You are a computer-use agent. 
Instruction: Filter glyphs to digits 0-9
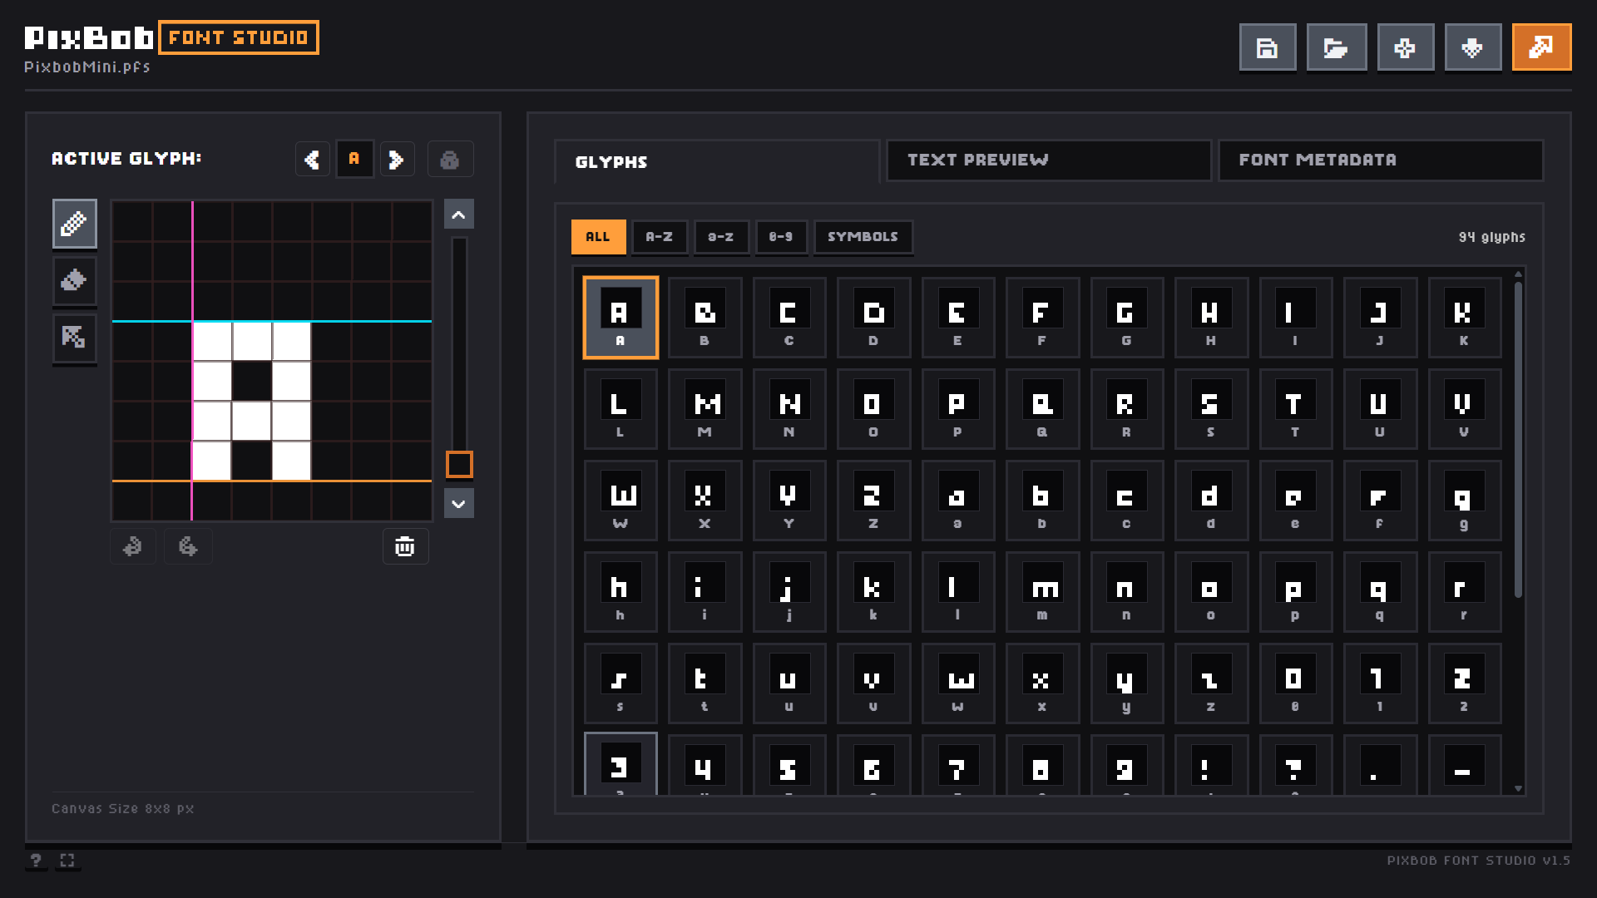point(781,237)
